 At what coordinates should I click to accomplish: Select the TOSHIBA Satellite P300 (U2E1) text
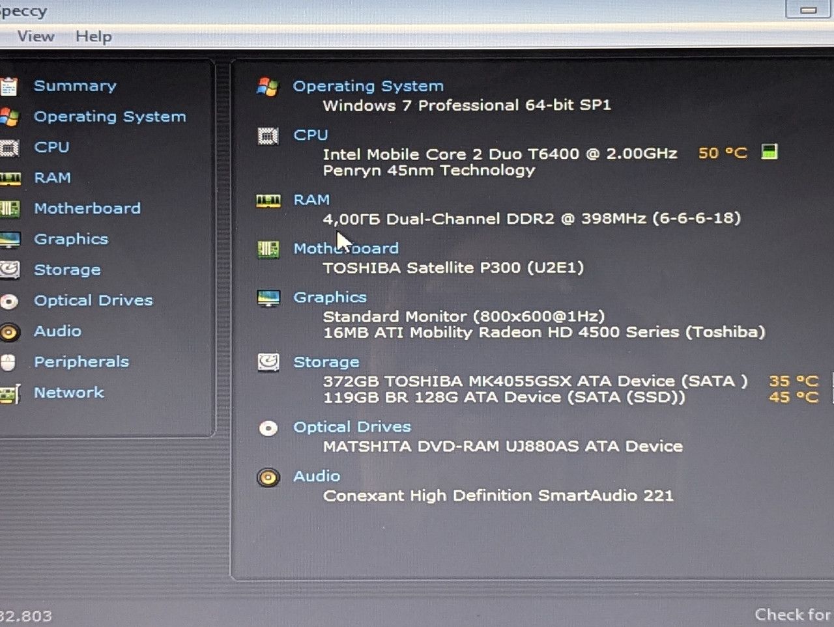click(x=453, y=268)
